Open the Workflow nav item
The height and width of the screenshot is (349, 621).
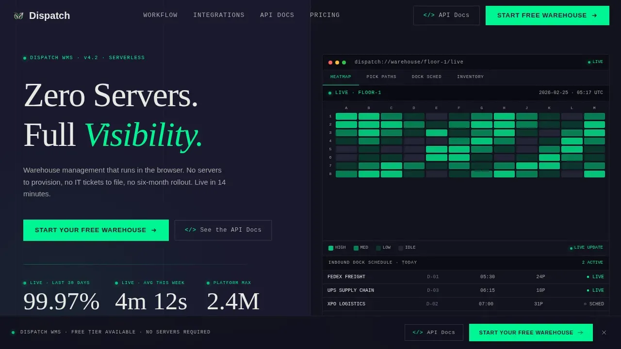click(160, 15)
